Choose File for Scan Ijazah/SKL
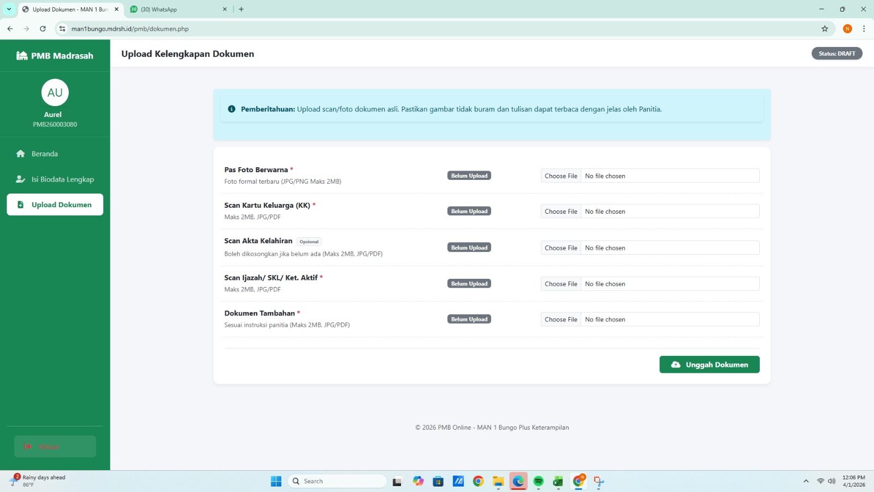The height and width of the screenshot is (492, 874). (x=560, y=284)
